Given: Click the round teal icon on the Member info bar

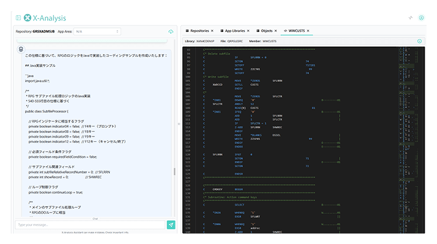Looking at the screenshot, I should click(x=419, y=41).
